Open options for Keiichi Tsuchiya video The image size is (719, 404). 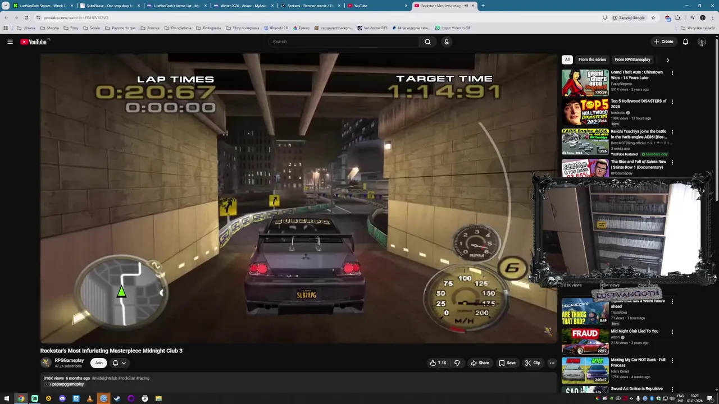click(672, 132)
